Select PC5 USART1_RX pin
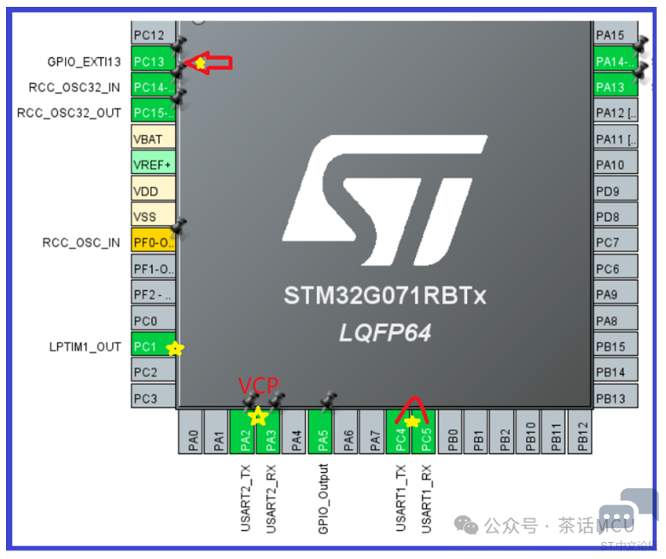This screenshot has height=559, width=666. [424, 432]
